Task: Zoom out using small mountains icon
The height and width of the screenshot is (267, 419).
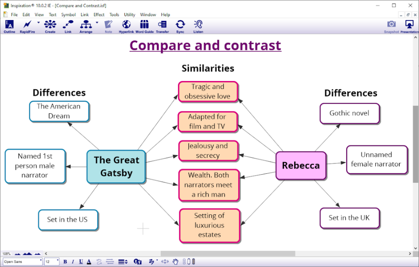Action: tap(17, 254)
